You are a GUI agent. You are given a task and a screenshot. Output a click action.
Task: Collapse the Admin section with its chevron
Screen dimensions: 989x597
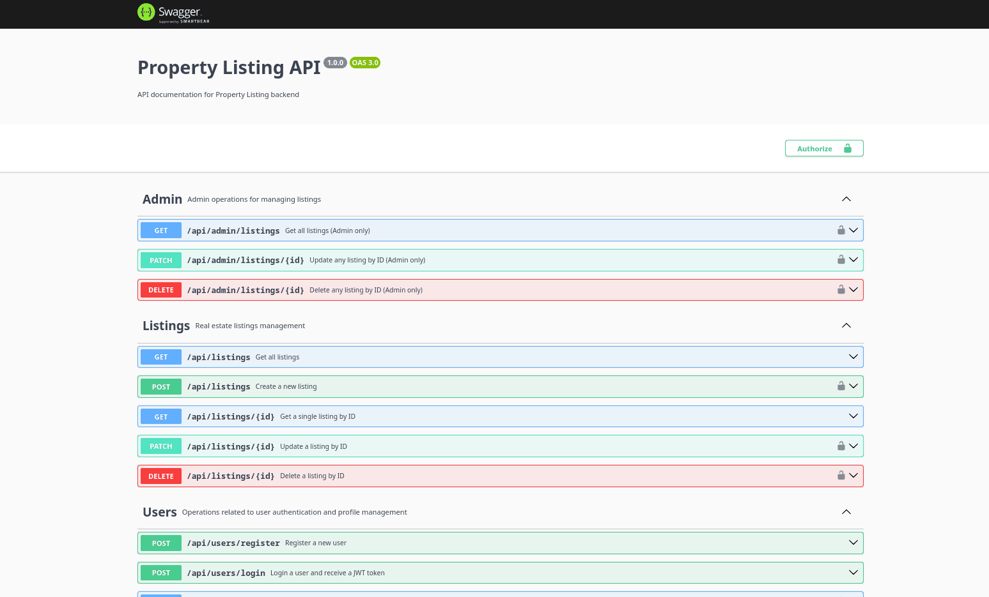coord(846,199)
